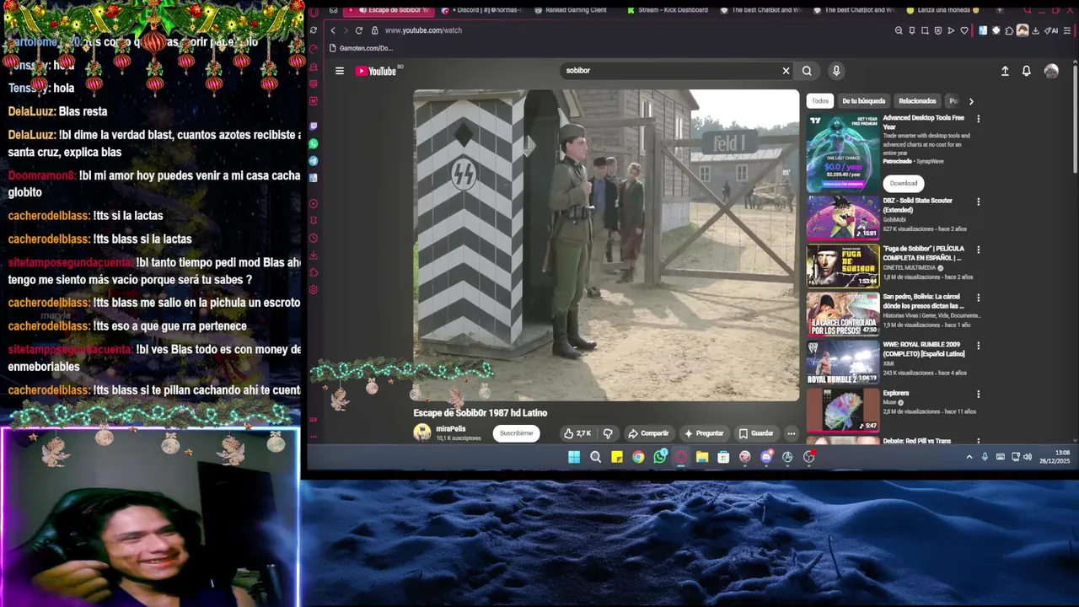Open options menu on the ad card
Viewport: 1079px width, 607px height.
(979, 120)
